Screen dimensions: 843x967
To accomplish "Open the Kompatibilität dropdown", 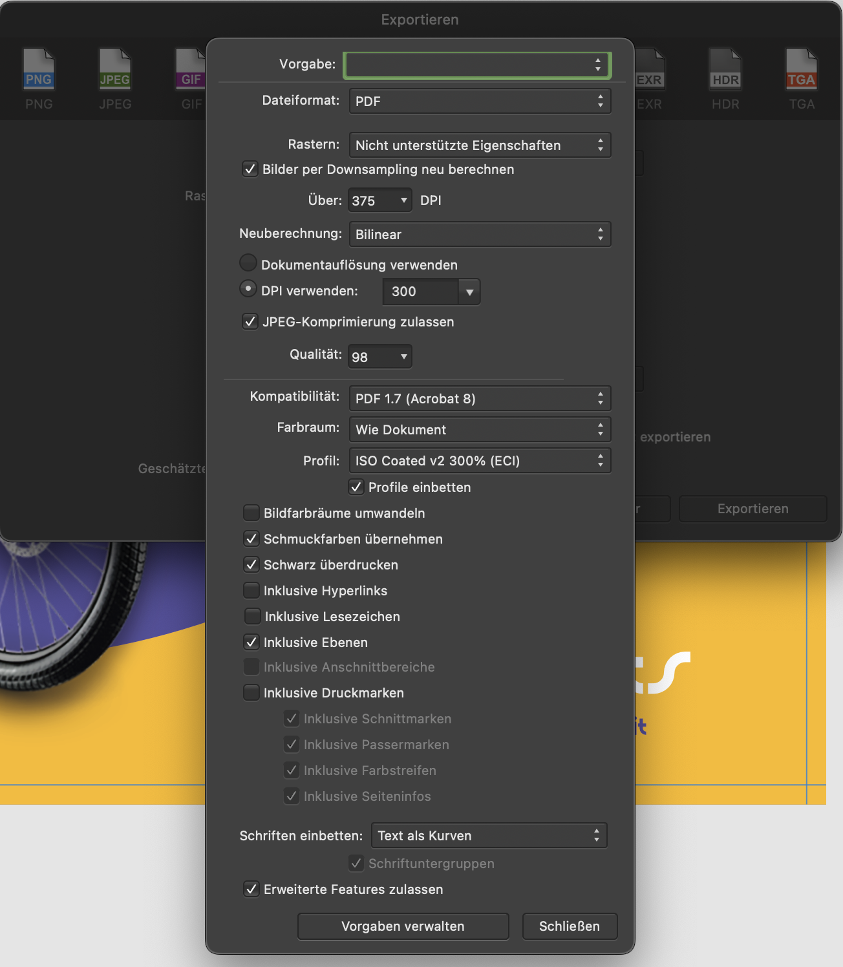I will (480, 398).
